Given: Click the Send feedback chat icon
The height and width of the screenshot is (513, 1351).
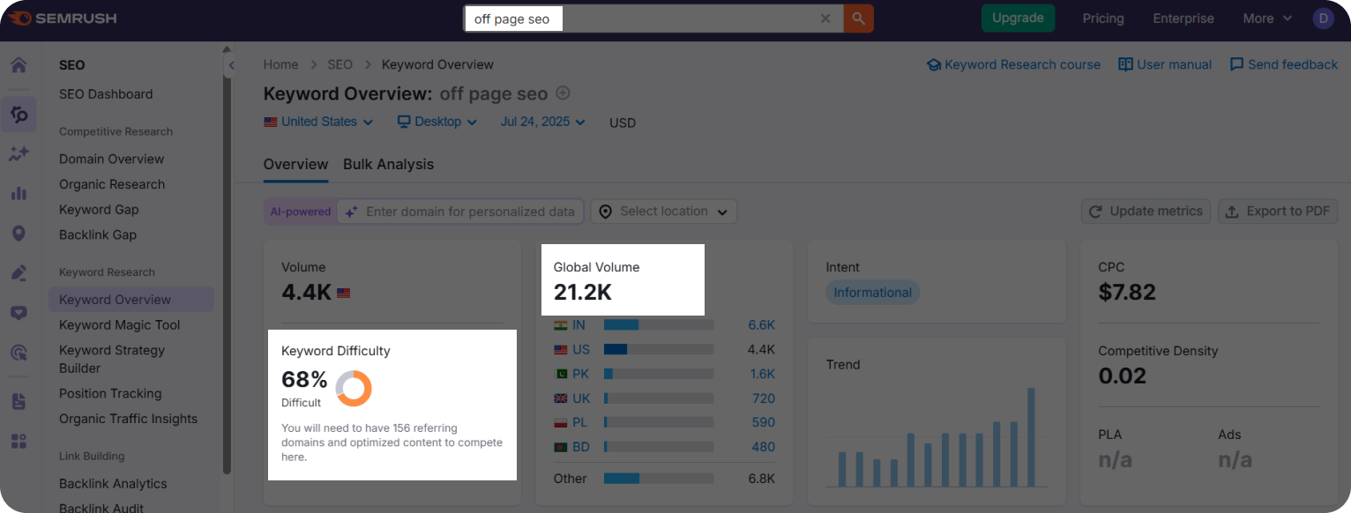Looking at the screenshot, I should point(1236,64).
